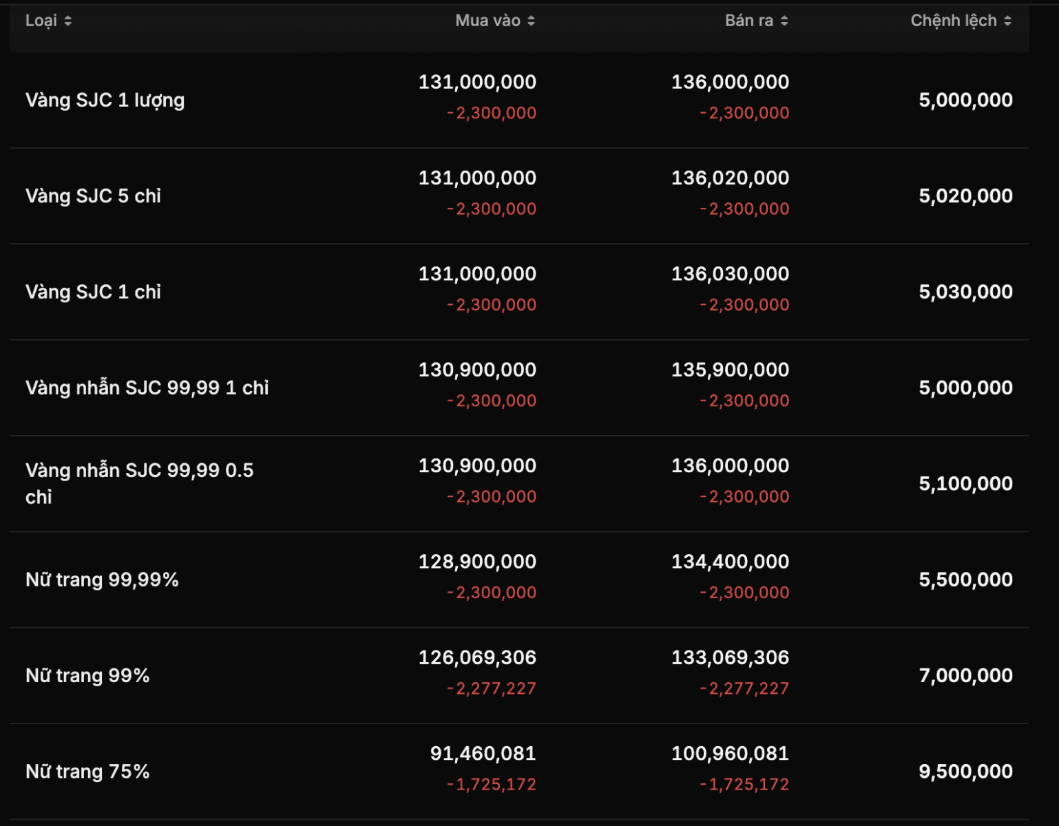This screenshot has height=826, width=1059.
Task: Select the sell price 134,400,000
Action: point(731,562)
